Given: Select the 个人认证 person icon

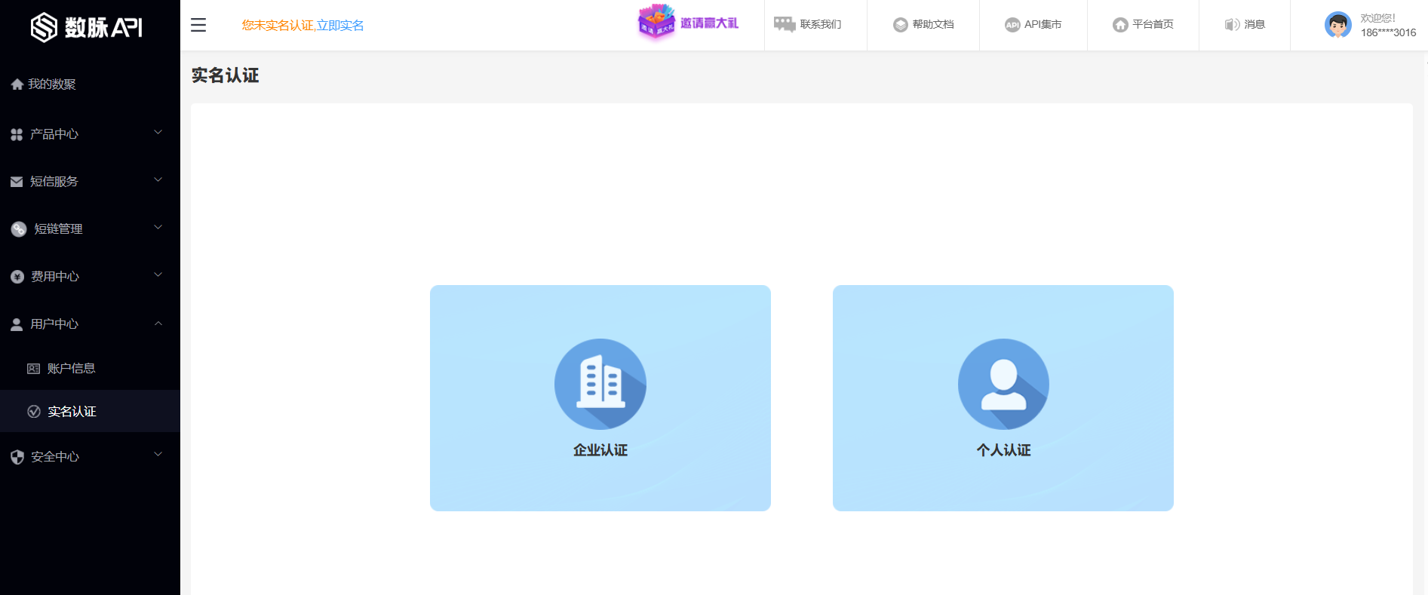Looking at the screenshot, I should click(x=1003, y=384).
